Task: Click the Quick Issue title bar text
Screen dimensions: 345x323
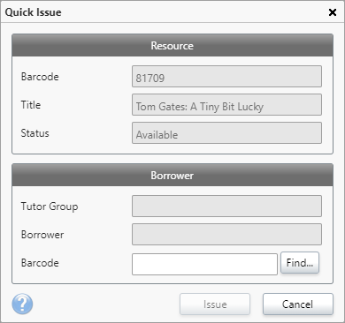Action: click(x=34, y=12)
